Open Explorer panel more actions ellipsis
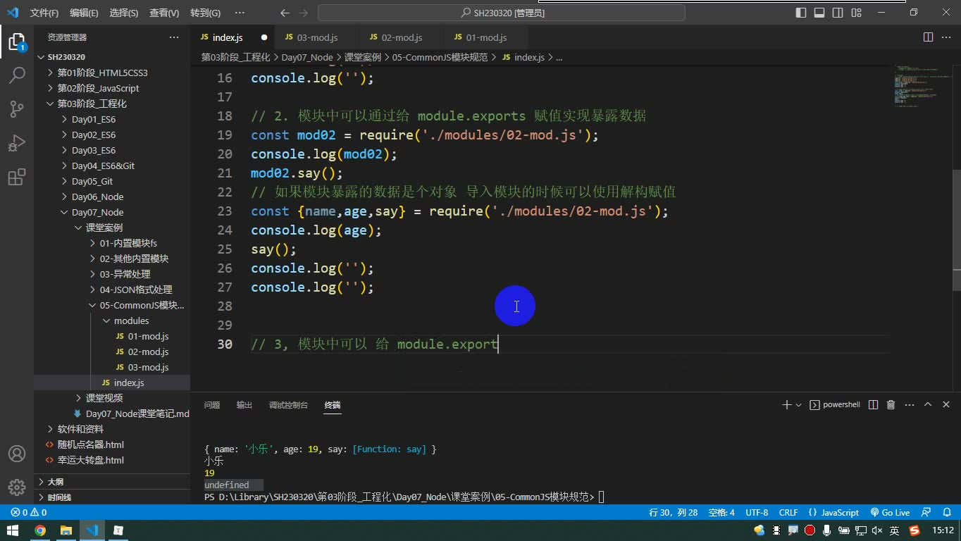This screenshot has width=961, height=541. [x=174, y=37]
